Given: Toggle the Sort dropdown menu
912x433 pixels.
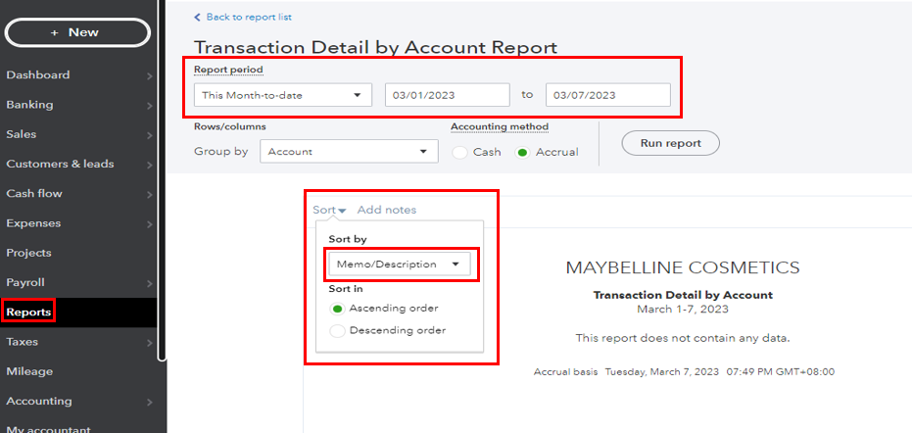Looking at the screenshot, I should coord(329,210).
